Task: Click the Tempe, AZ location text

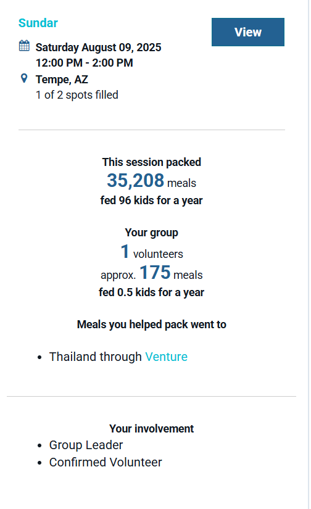Action: coord(62,79)
